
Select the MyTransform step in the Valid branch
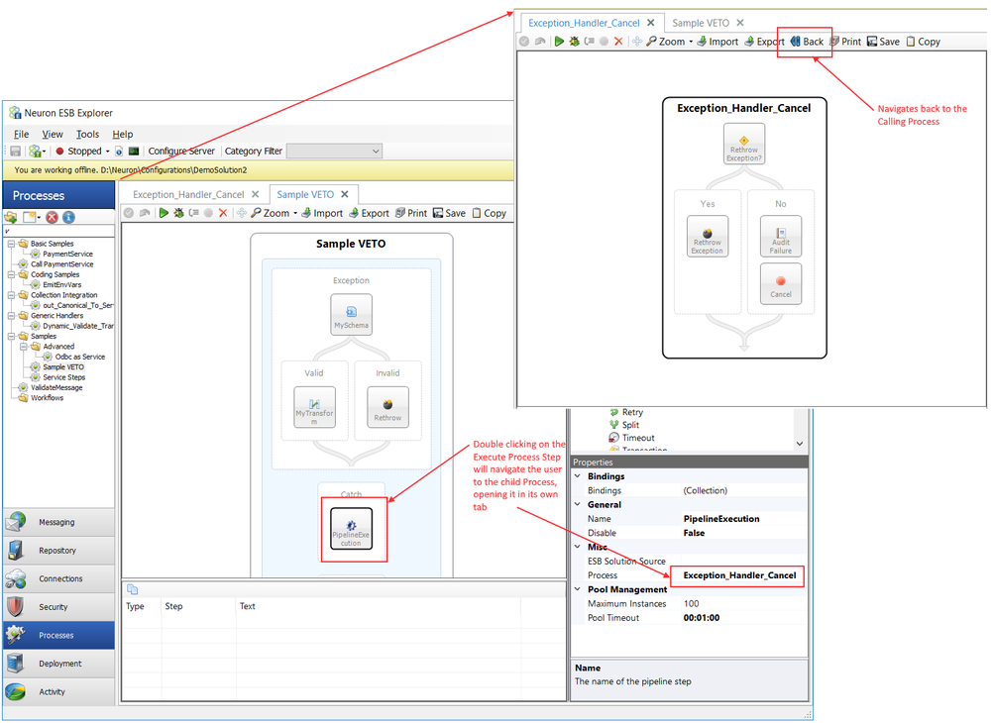(315, 407)
